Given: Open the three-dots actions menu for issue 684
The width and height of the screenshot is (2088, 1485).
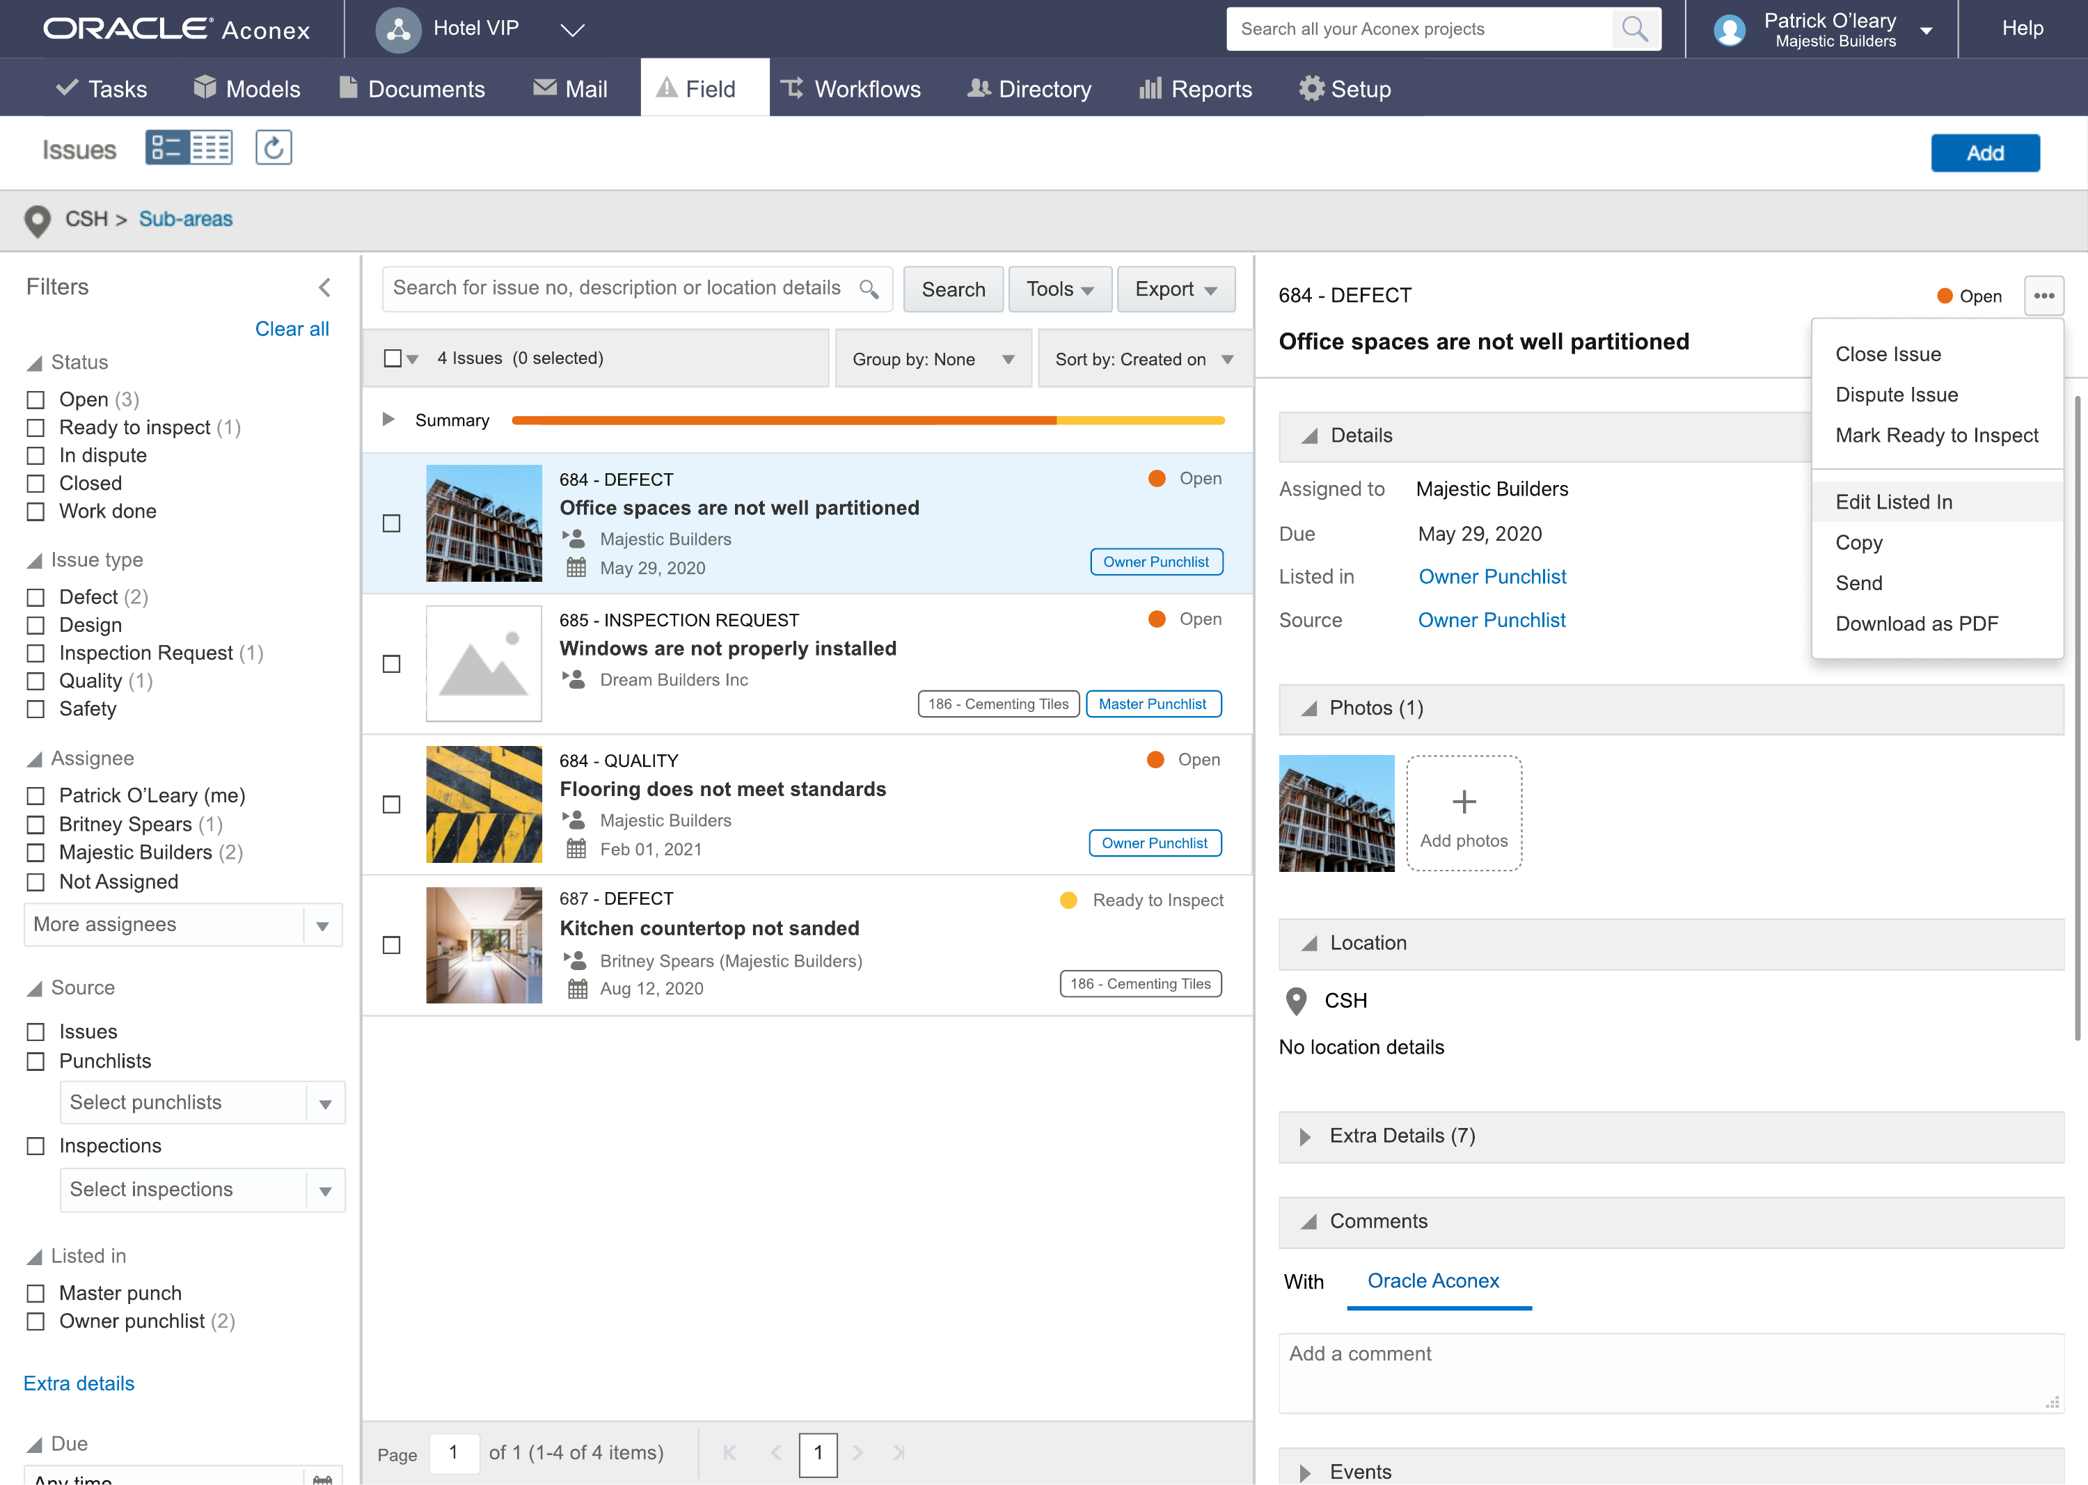Looking at the screenshot, I should pyautogui.click(x=2043, y=295).
